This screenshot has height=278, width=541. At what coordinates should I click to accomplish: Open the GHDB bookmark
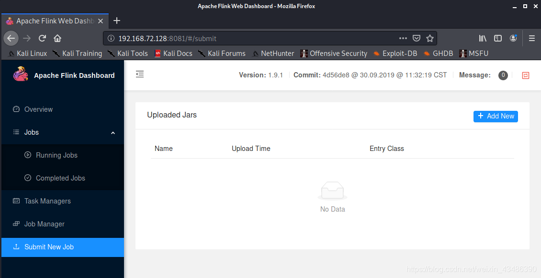coord(438,53)
